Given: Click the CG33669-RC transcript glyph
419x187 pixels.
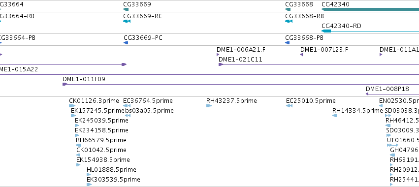Looking at the screenshot, I should [127, 21].
